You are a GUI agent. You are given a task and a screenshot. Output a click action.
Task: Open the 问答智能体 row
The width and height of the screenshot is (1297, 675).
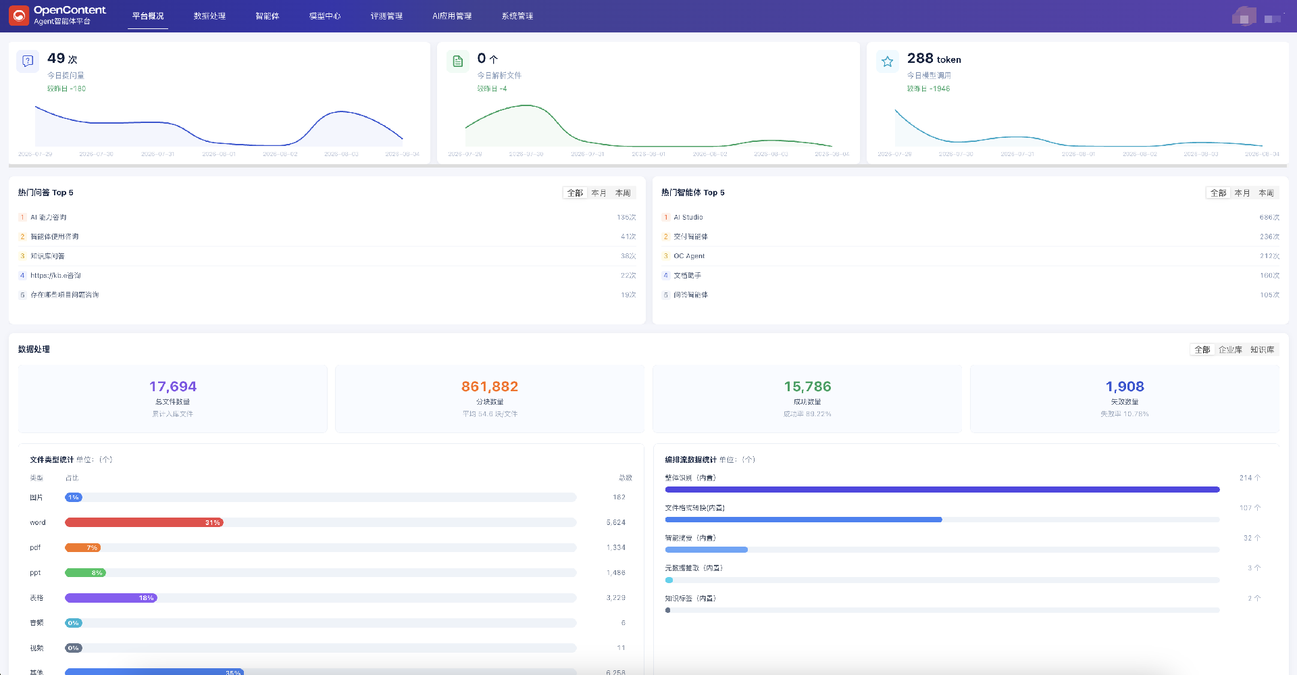(x=970, y=295)
